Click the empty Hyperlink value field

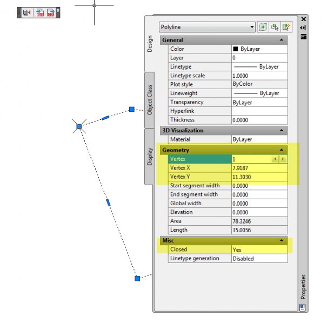pos(259,111)
